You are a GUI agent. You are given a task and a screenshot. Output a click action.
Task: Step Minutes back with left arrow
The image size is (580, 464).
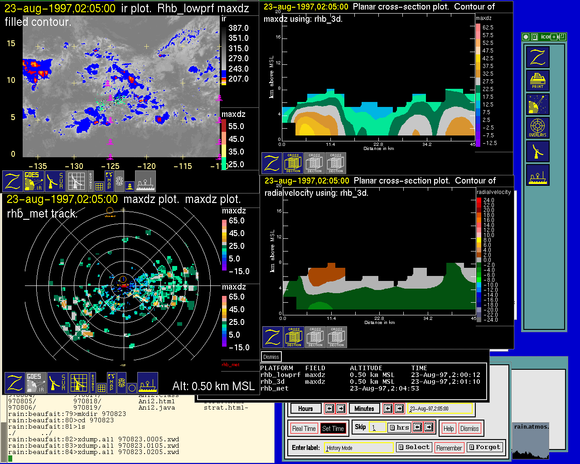(x=388, y=409)
